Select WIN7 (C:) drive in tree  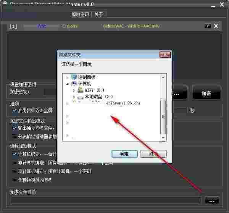click(x=94, y=90)
